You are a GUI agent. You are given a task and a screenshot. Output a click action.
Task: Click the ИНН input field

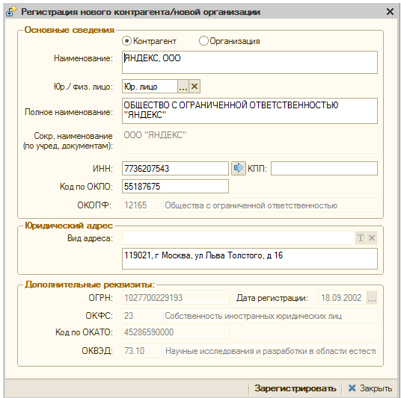coord(175,169)
